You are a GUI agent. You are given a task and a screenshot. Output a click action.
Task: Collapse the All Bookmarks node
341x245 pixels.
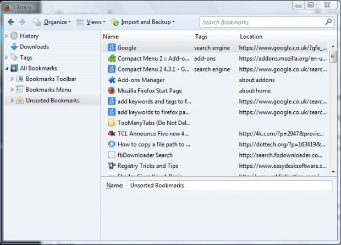pyautogui.click(x=7, y=68)
